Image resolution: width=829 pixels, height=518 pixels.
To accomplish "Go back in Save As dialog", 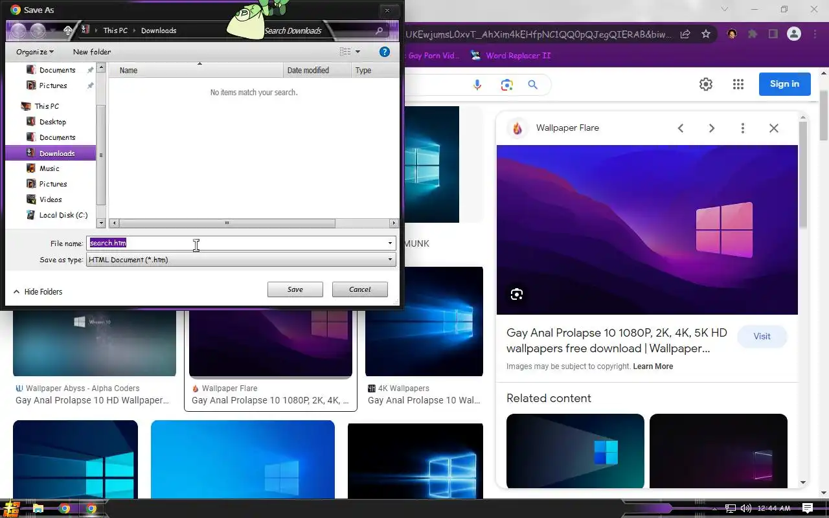I will 18,30.
